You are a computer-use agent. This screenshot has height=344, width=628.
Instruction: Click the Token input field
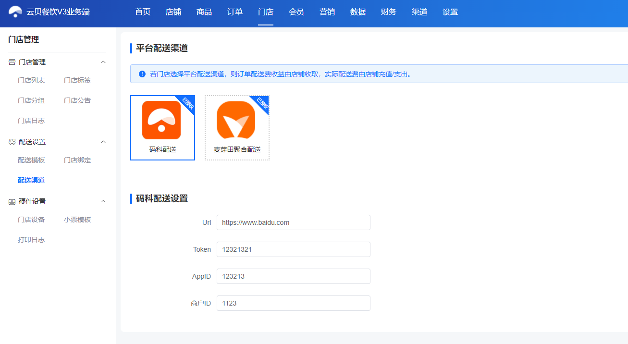point(294,249)
